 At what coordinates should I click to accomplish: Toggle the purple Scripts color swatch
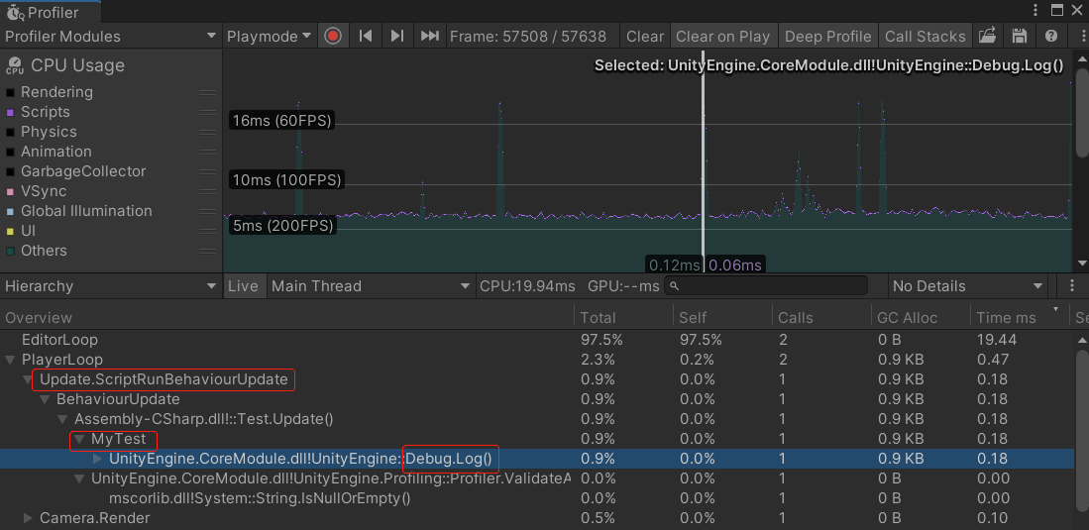pos(12,112)
